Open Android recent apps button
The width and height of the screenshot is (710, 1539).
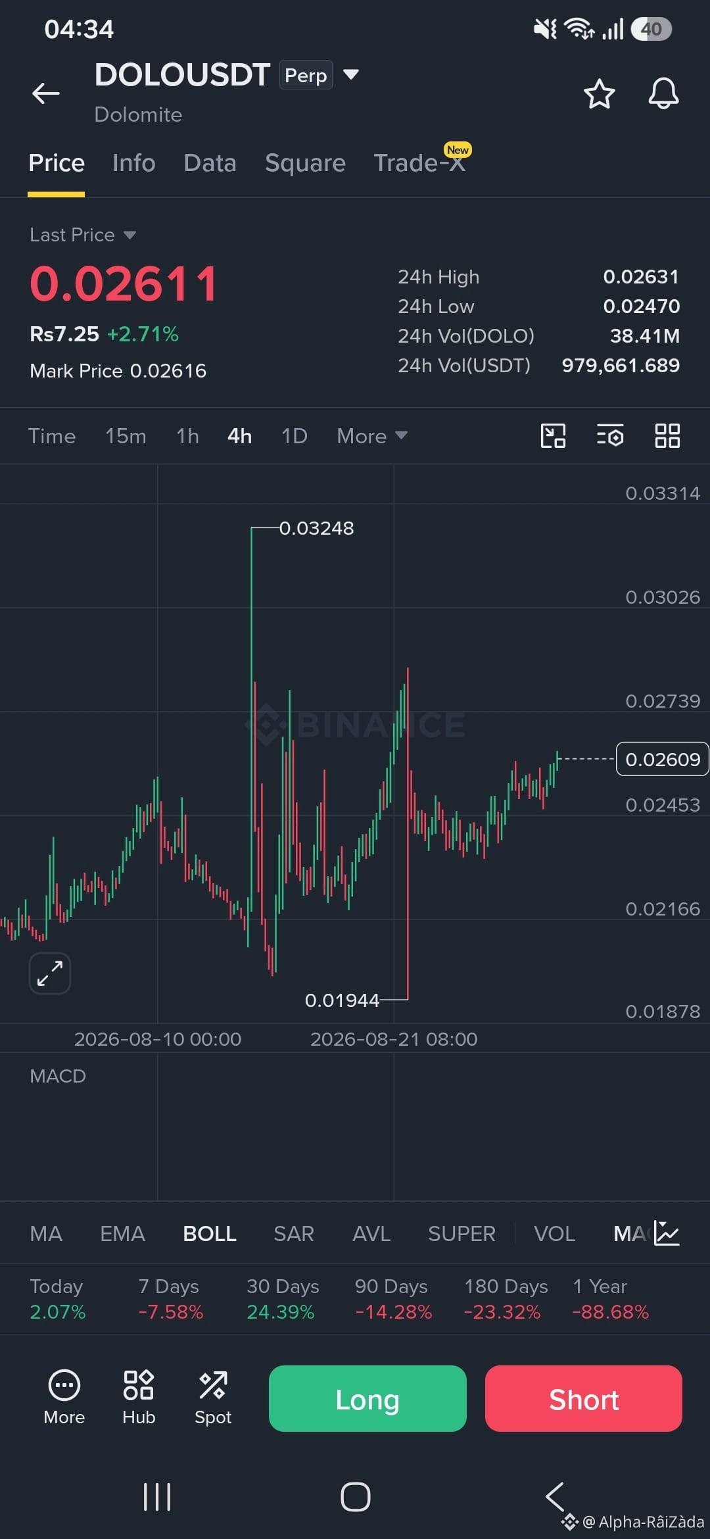(x=157, y=1497)
